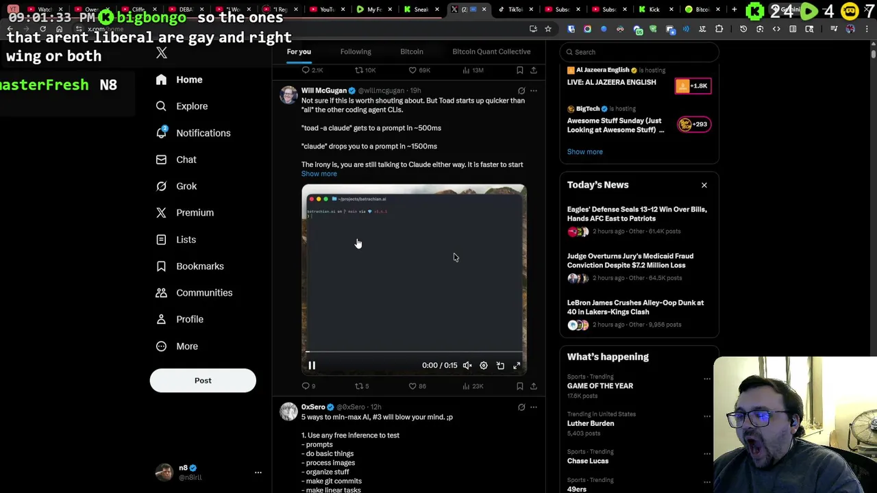877x493 pixels.
Task: Open Home in the X sidebar
Action: tap(180, 79)
